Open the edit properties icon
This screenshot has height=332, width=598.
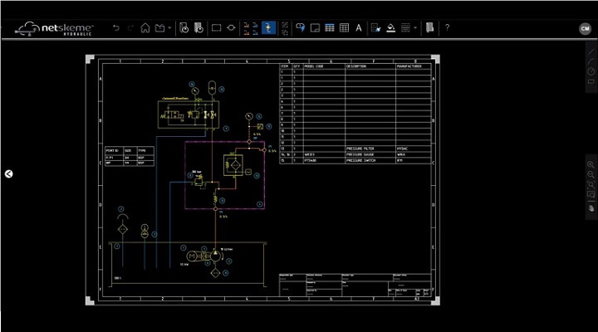tap(375, 28)
